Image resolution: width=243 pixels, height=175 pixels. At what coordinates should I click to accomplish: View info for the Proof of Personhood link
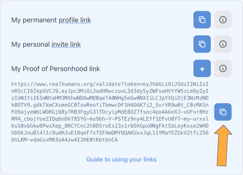click(223, 68)
